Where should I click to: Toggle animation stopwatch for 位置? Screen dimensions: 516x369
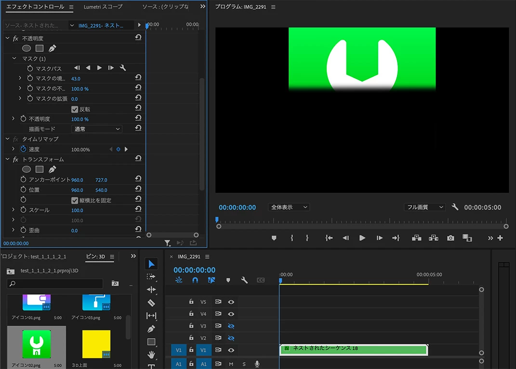[23, 189]
